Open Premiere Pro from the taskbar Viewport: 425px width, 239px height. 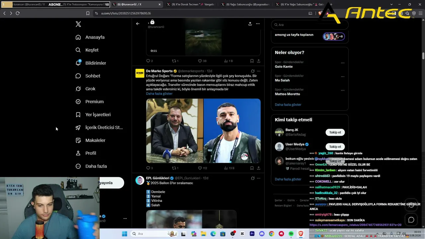coord(252,234)
